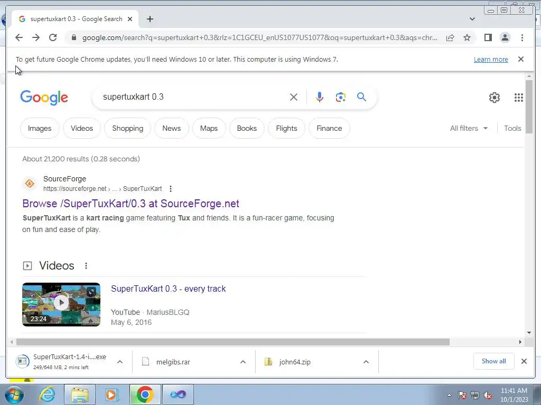This screenshot has width=541, height=405.
Task: Expand melgibs.rar download options chevron
Action: click(243, 362)
